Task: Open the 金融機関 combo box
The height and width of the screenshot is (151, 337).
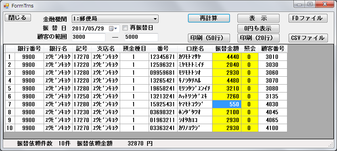Action: (115, 19)
